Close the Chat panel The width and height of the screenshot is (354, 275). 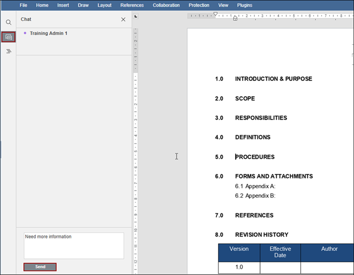123,19
